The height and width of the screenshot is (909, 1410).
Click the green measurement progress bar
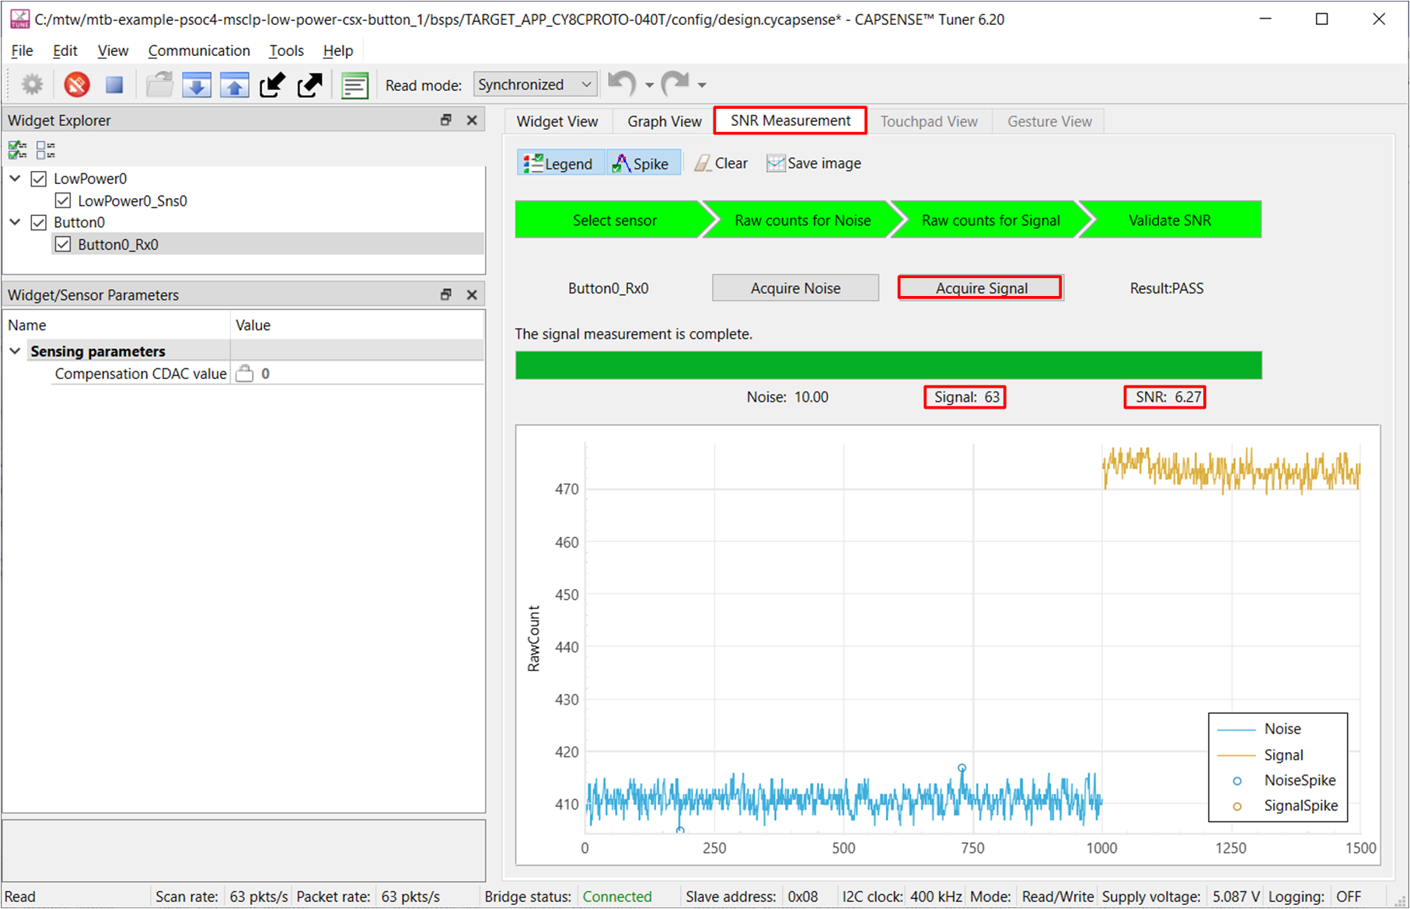pos(888,365)
